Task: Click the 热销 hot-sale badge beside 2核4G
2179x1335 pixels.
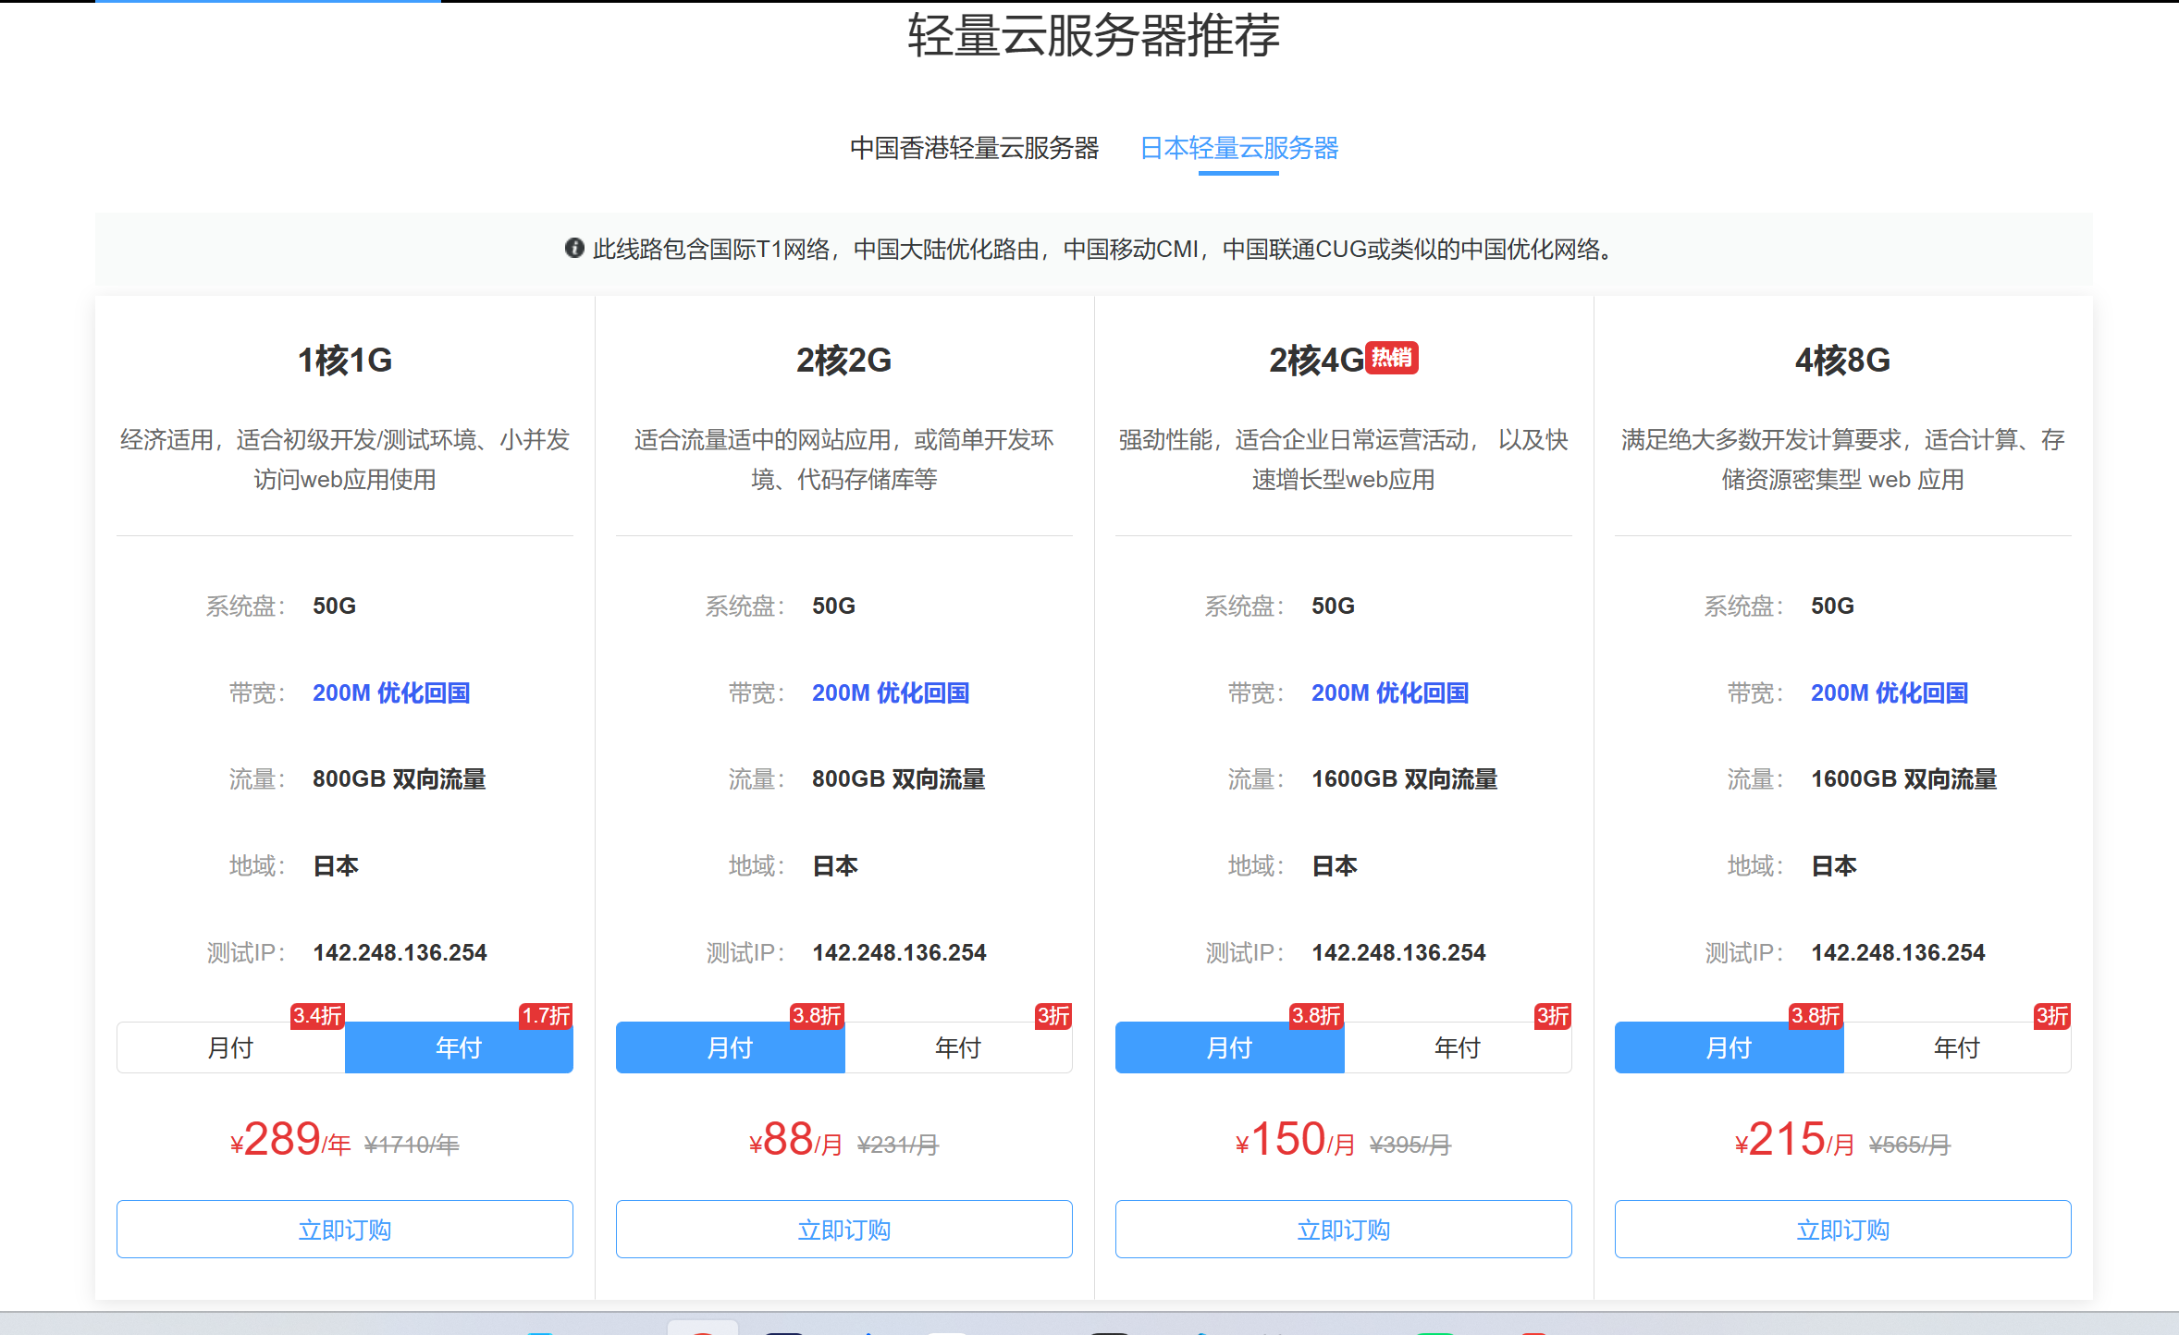Action: (x=1392, y=358)
